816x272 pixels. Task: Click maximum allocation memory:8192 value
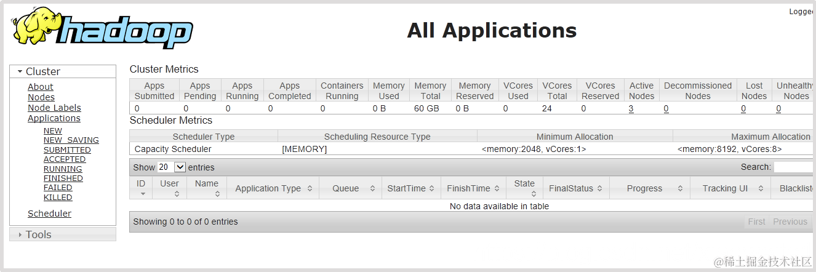tap(730, 149)
